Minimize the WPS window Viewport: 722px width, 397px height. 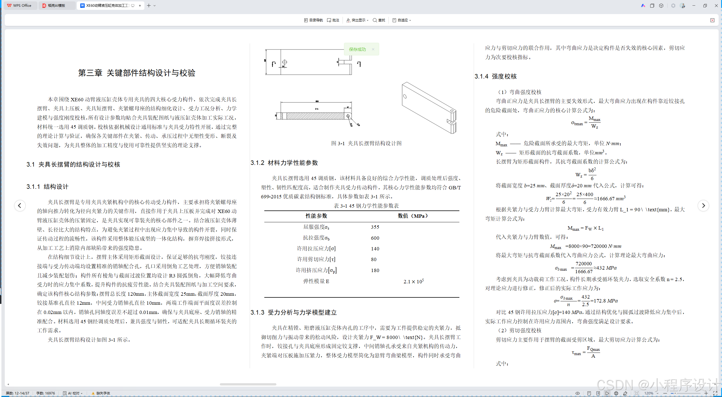pyautogui.click(x=694, y=5)
